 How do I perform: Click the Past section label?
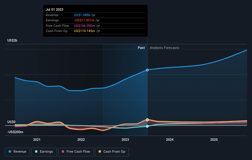coord(141,48)
